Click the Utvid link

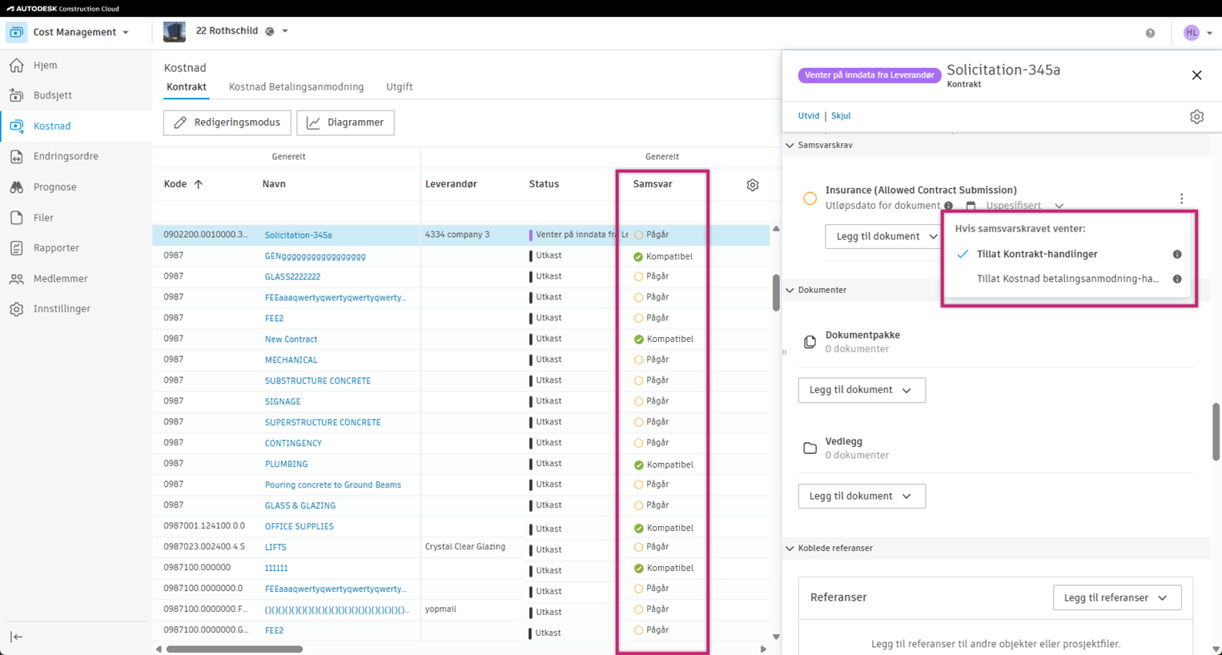click(x=809, y=116)
